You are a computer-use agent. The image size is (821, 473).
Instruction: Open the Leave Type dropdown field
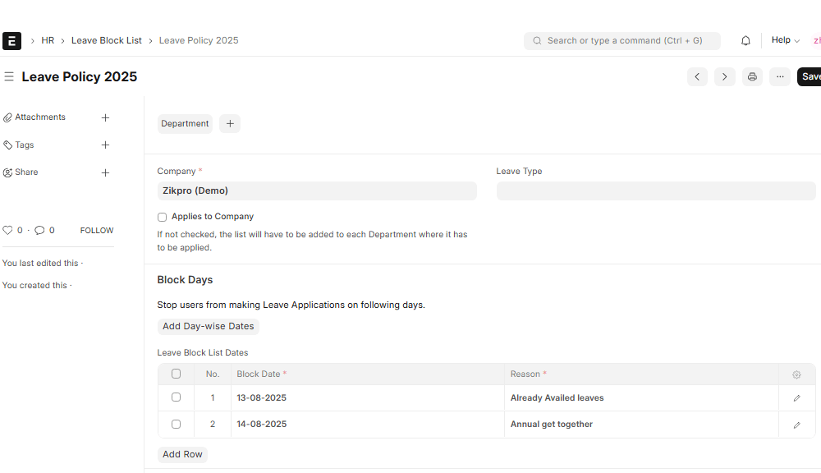[656, 191]
